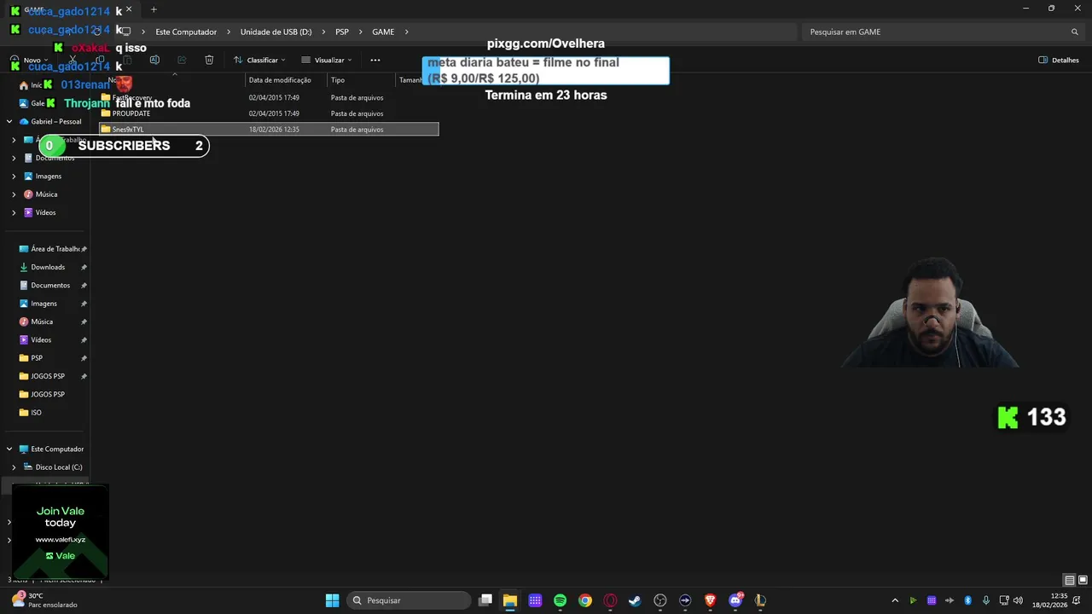Open the Classificar sort dropdown
1092x614 pixels.
pos(259,60)
